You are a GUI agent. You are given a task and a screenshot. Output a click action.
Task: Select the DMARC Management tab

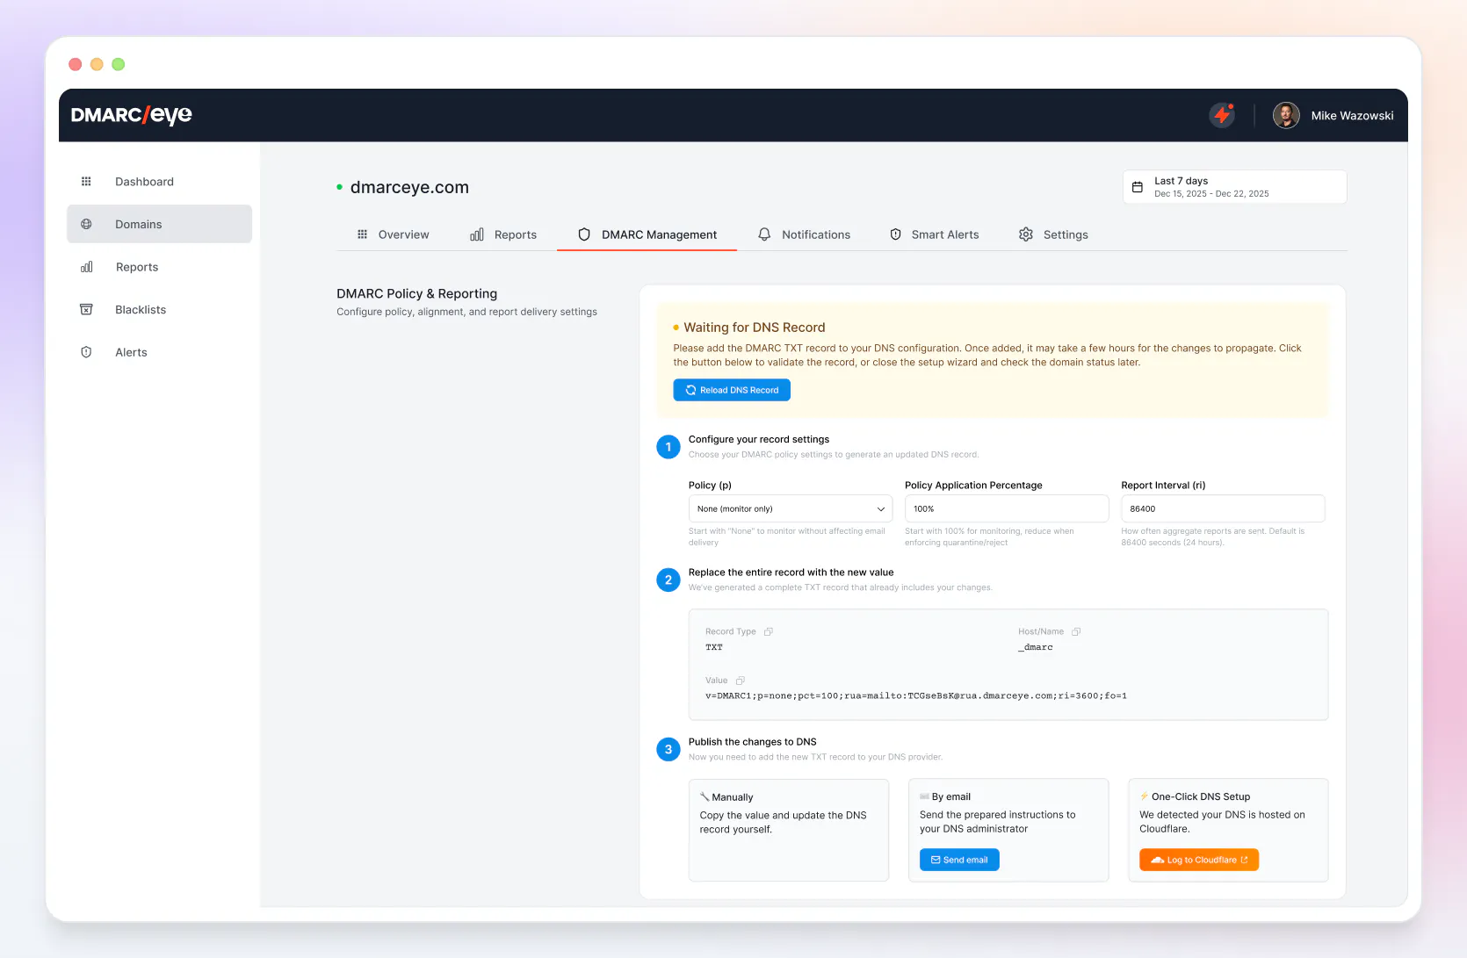(647, 234)
